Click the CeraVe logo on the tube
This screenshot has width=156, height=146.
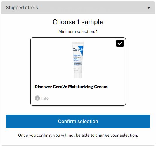coord(78,50)
